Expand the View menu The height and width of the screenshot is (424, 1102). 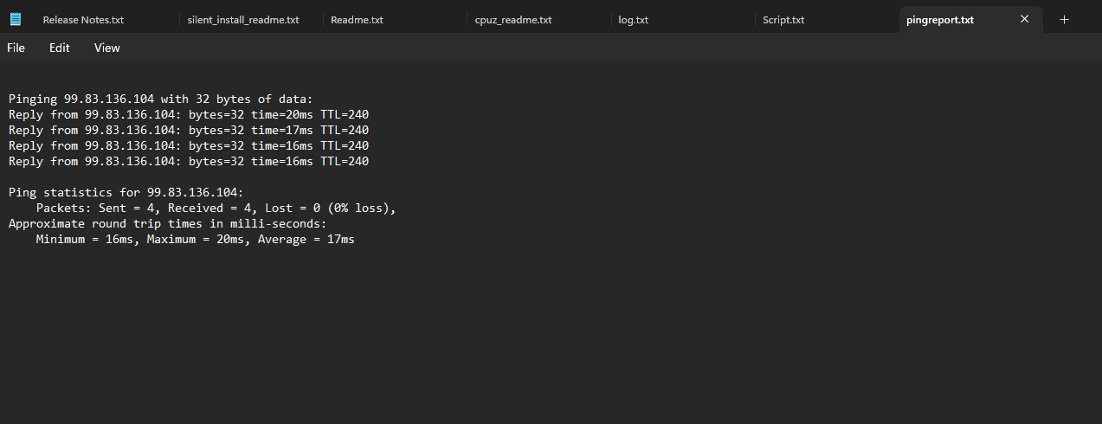(106, 48)
